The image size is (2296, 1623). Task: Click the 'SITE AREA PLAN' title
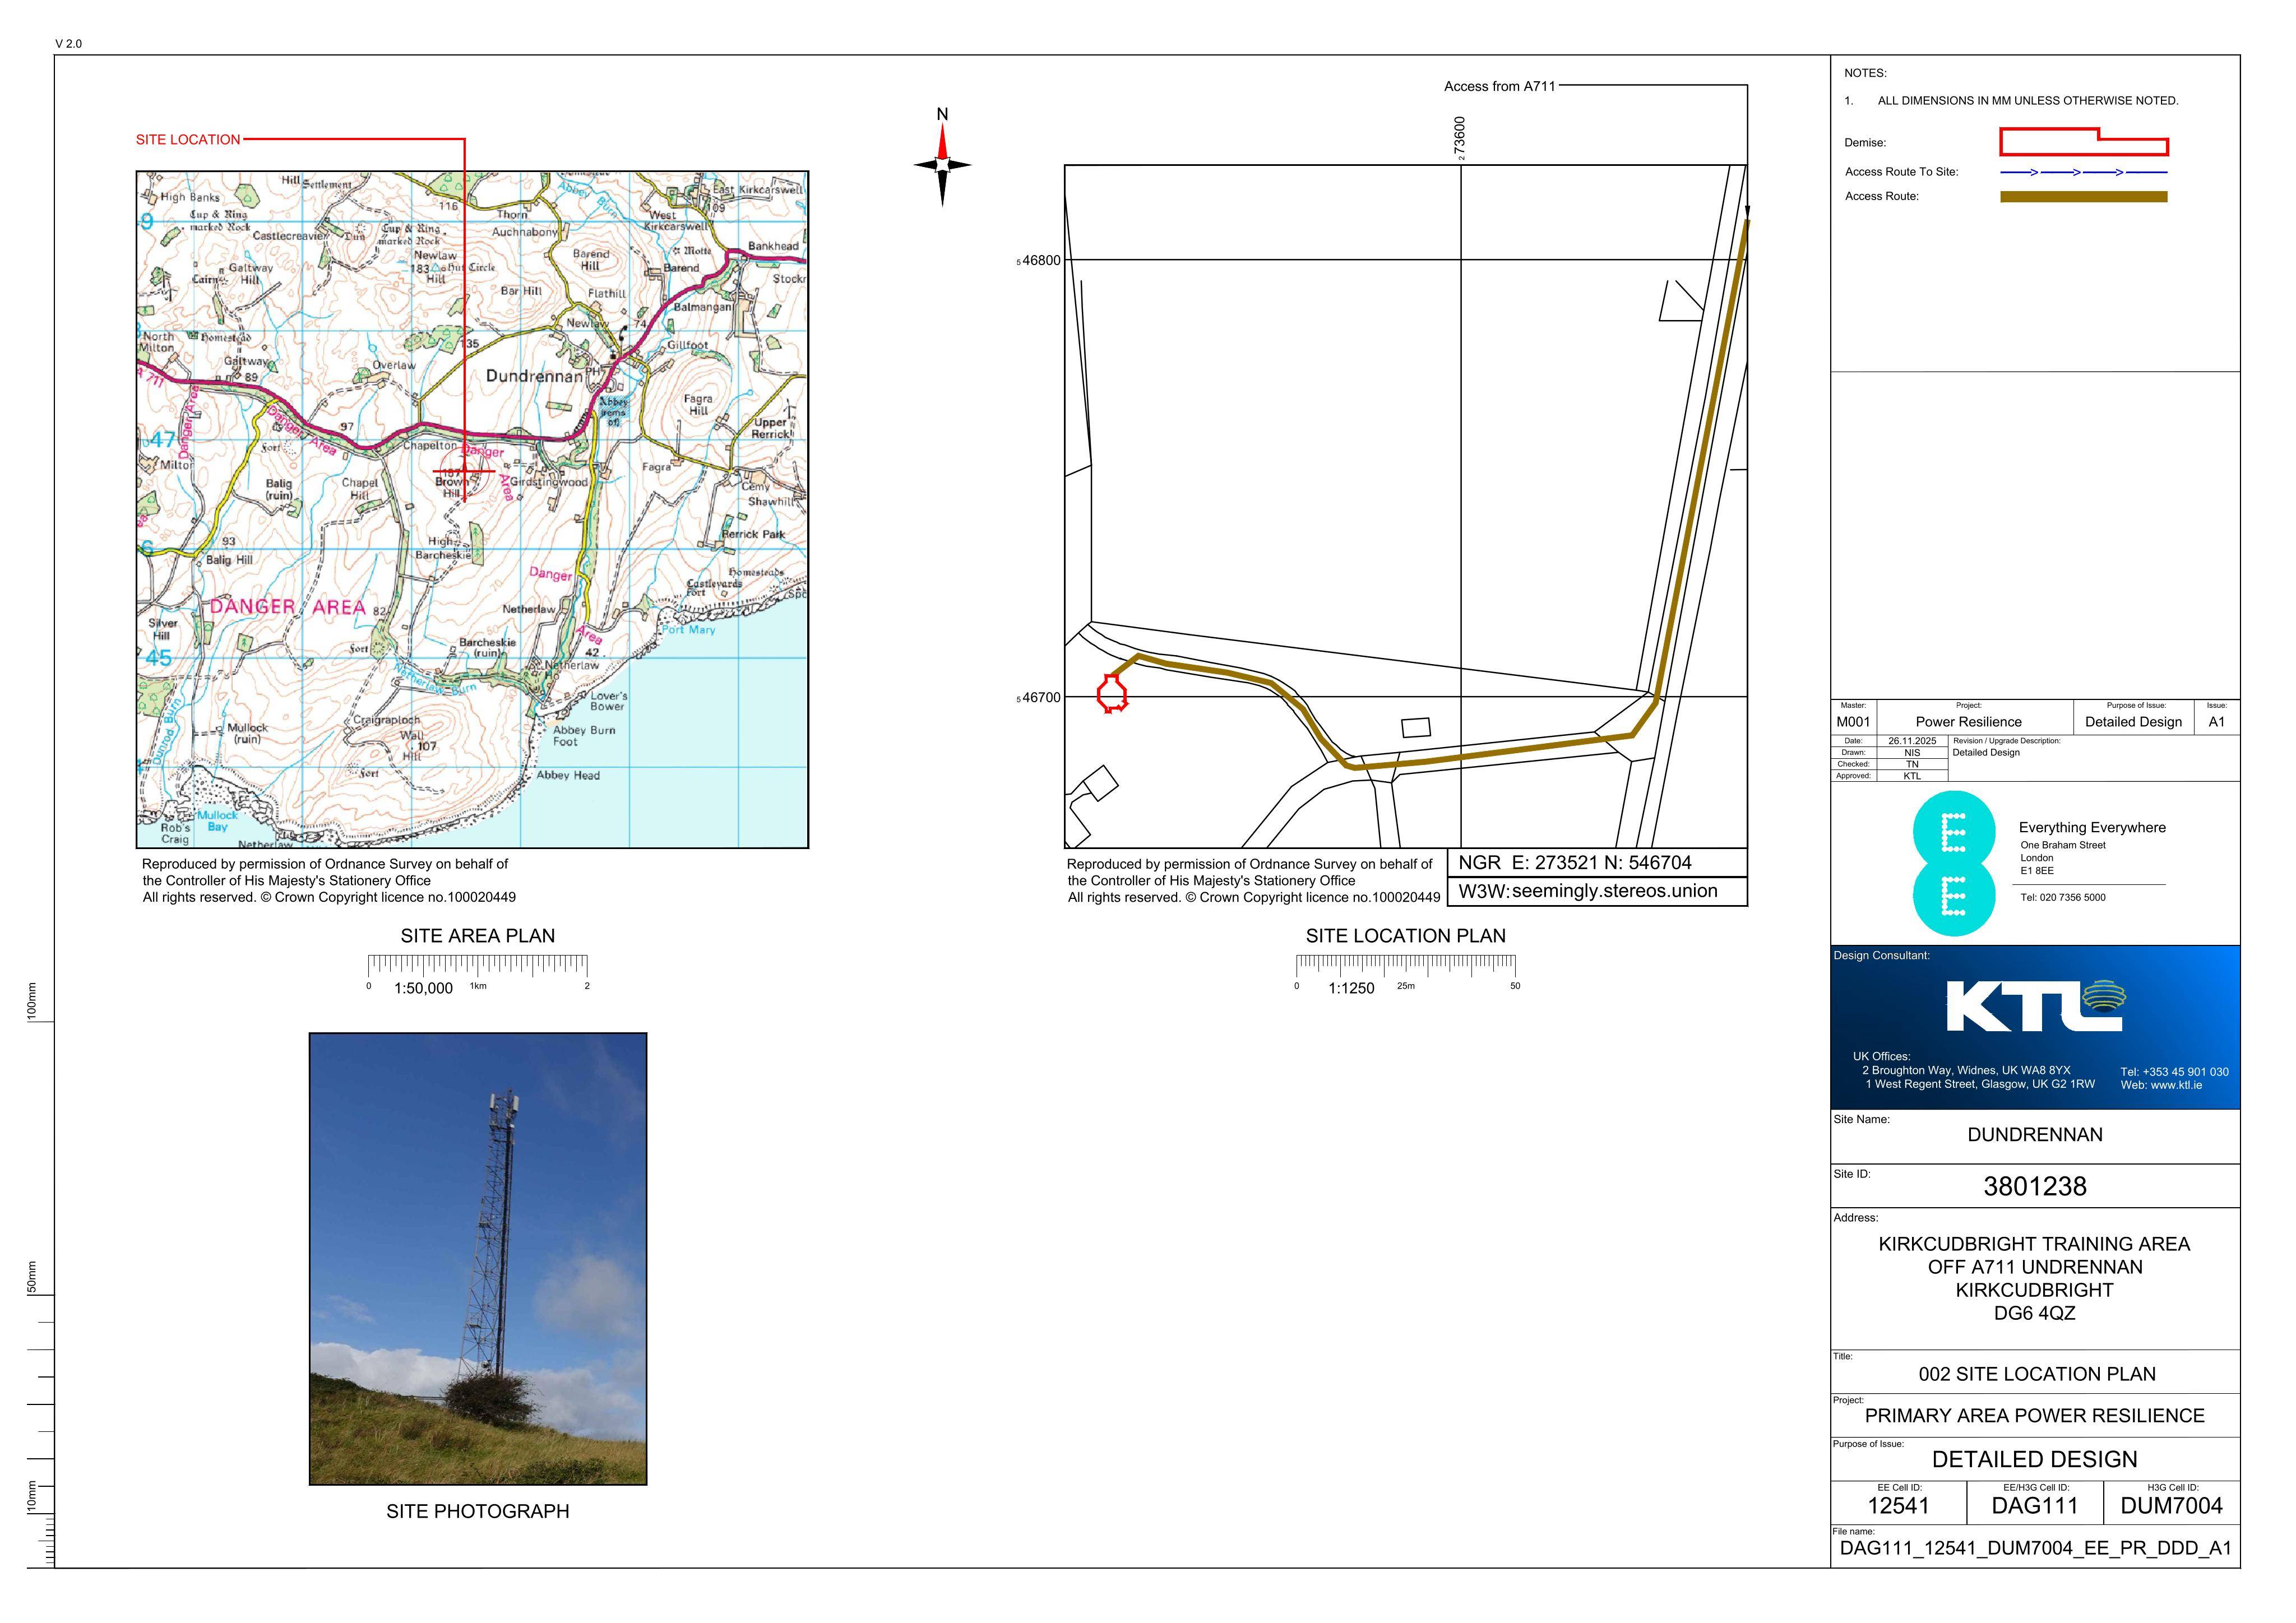[x=478, y=936]
